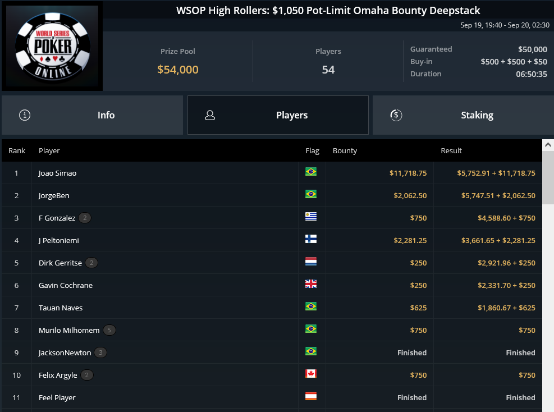Click Joao Simao's bounty $11,718.75

point(408,173)
